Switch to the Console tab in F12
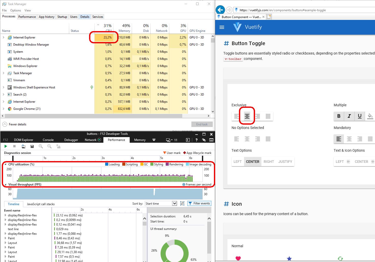 click(48, 140)
